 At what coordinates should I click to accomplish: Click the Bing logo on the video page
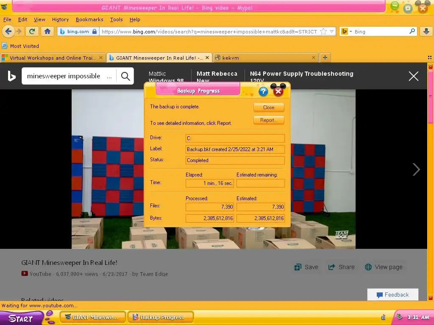[x=11, y=76]
